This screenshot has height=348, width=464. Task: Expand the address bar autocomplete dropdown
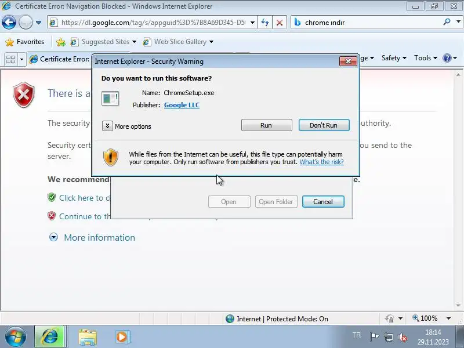coord(252,23)
